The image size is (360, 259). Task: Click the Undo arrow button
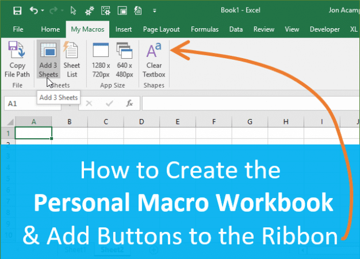[34, 10]
